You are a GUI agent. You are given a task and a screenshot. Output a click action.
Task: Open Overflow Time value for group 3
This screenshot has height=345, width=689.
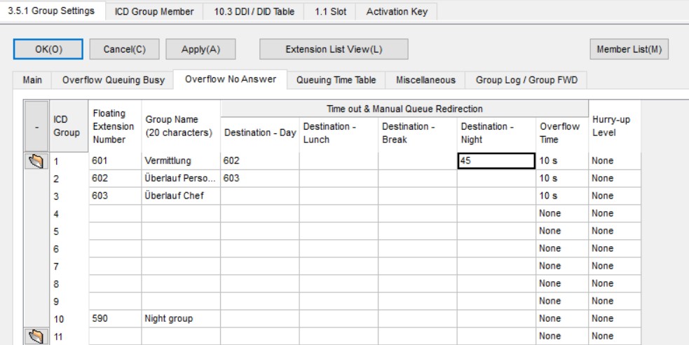562,196
